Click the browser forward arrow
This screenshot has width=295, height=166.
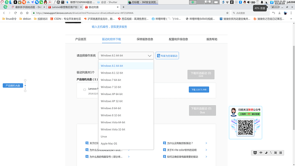(x=9, y=13)
